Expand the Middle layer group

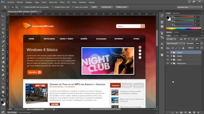[x=171, y=56]
